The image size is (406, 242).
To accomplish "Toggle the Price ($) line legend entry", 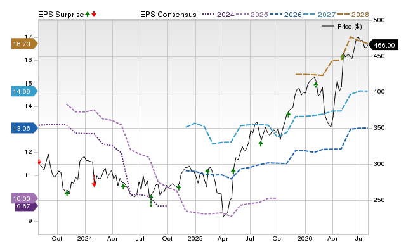I will pyautogui.click(x=341, y=27).
